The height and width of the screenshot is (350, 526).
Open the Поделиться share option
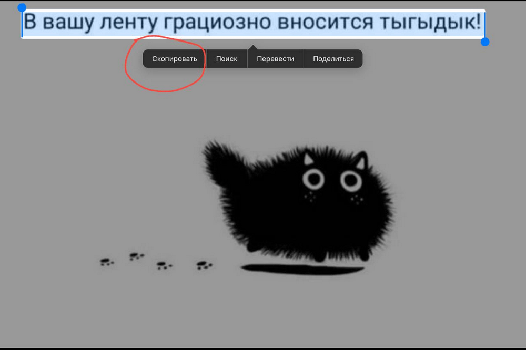tap(333, 59)
